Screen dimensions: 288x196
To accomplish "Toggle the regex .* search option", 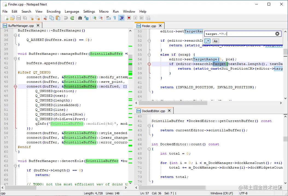I will pyautogui.click(x=208, y=41).
